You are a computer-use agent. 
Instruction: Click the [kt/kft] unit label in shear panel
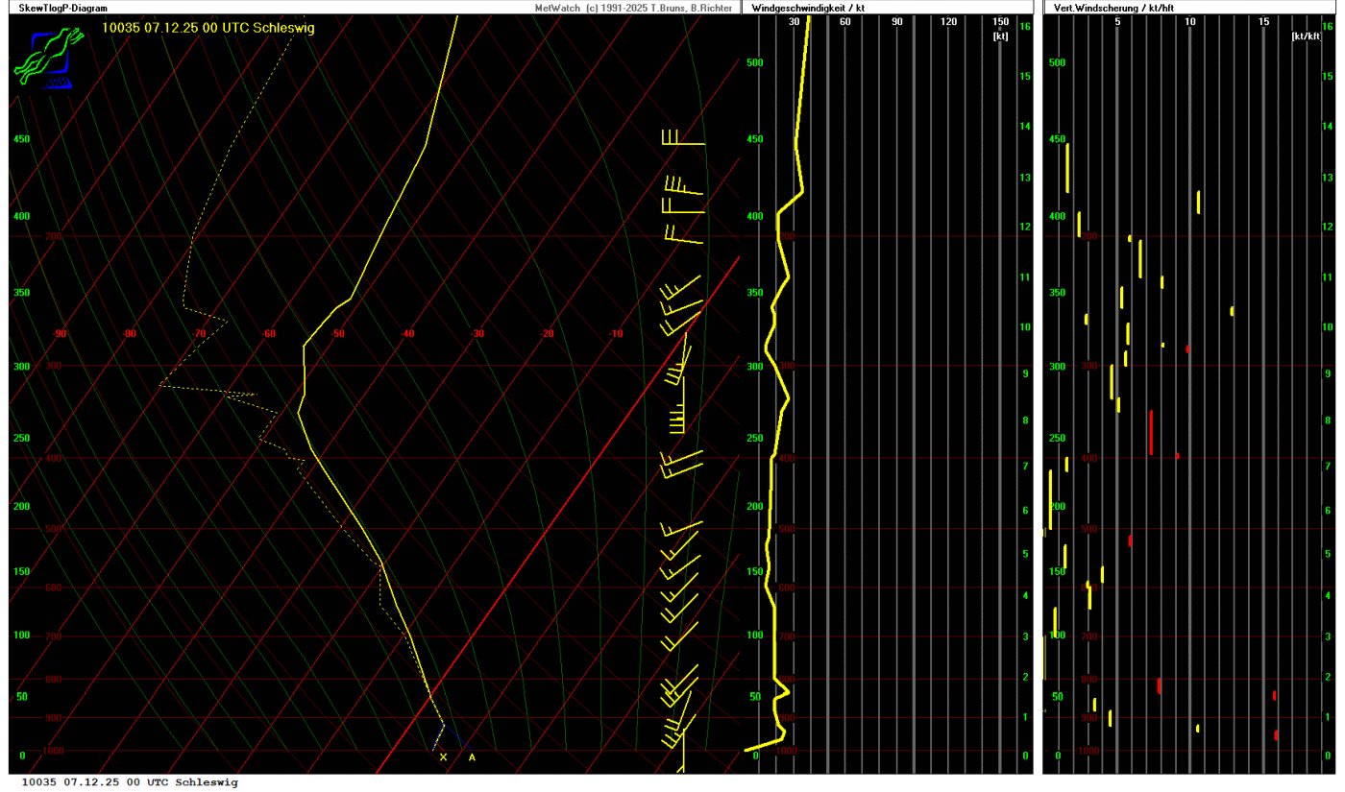(x=1306, y=36)
